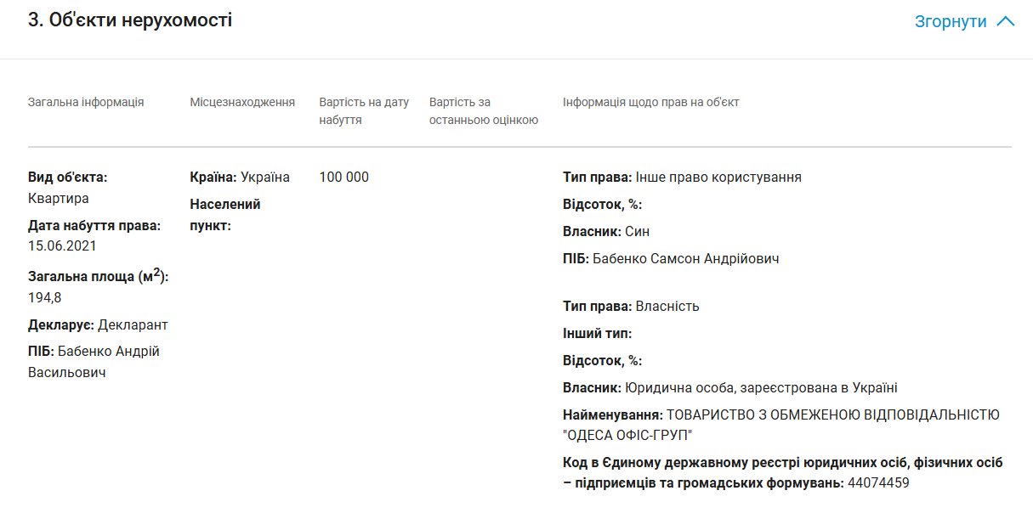Click the 'Вартість за останньою оцінкою' header
Screen dimensions: 1033x530
pos(483,110)
